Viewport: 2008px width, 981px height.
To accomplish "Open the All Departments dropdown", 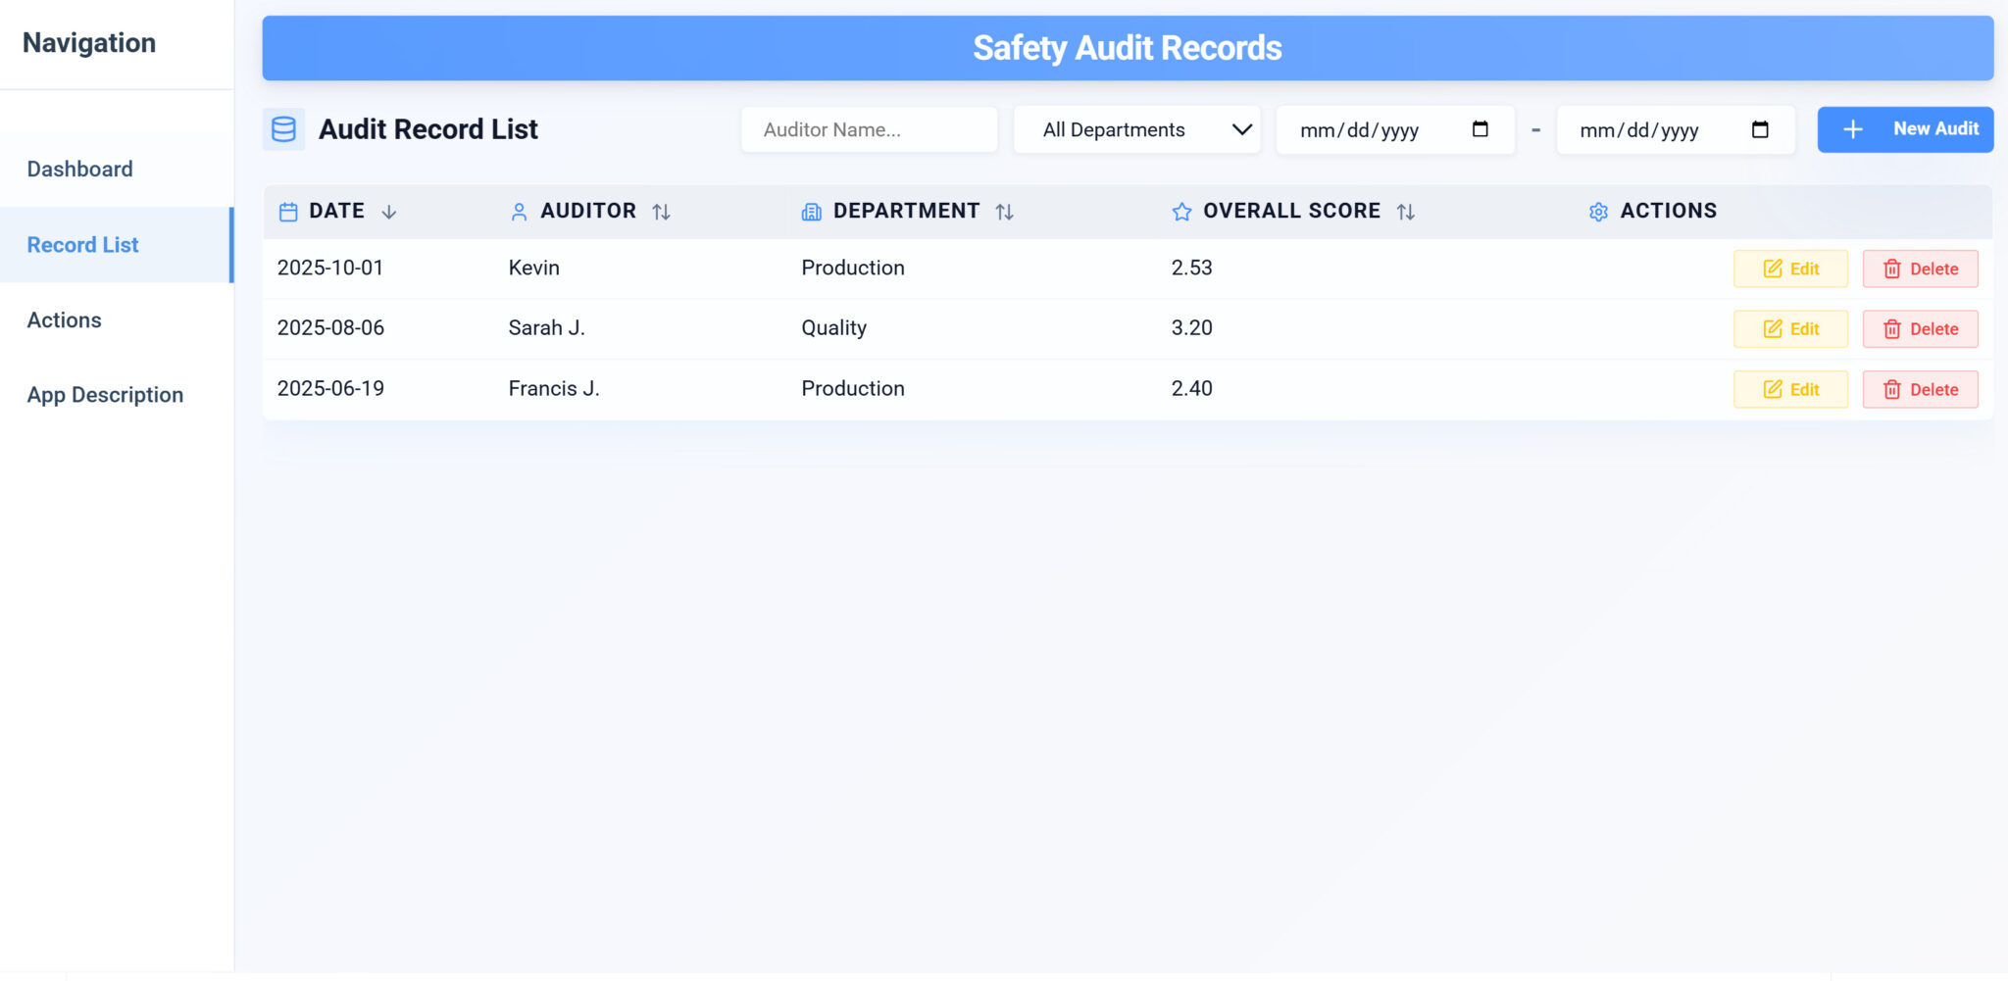I will click(1137, 129).
